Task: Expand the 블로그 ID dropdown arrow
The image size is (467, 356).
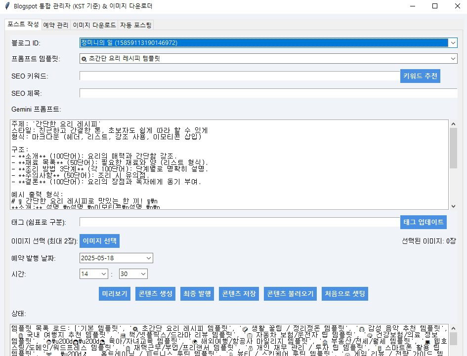Action: coord(453,43)
